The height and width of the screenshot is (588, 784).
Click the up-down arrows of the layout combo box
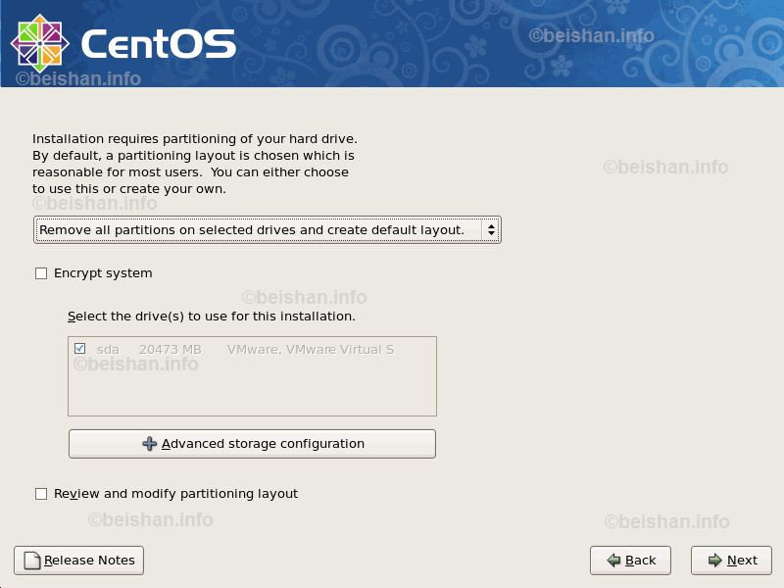click(489, 230)
